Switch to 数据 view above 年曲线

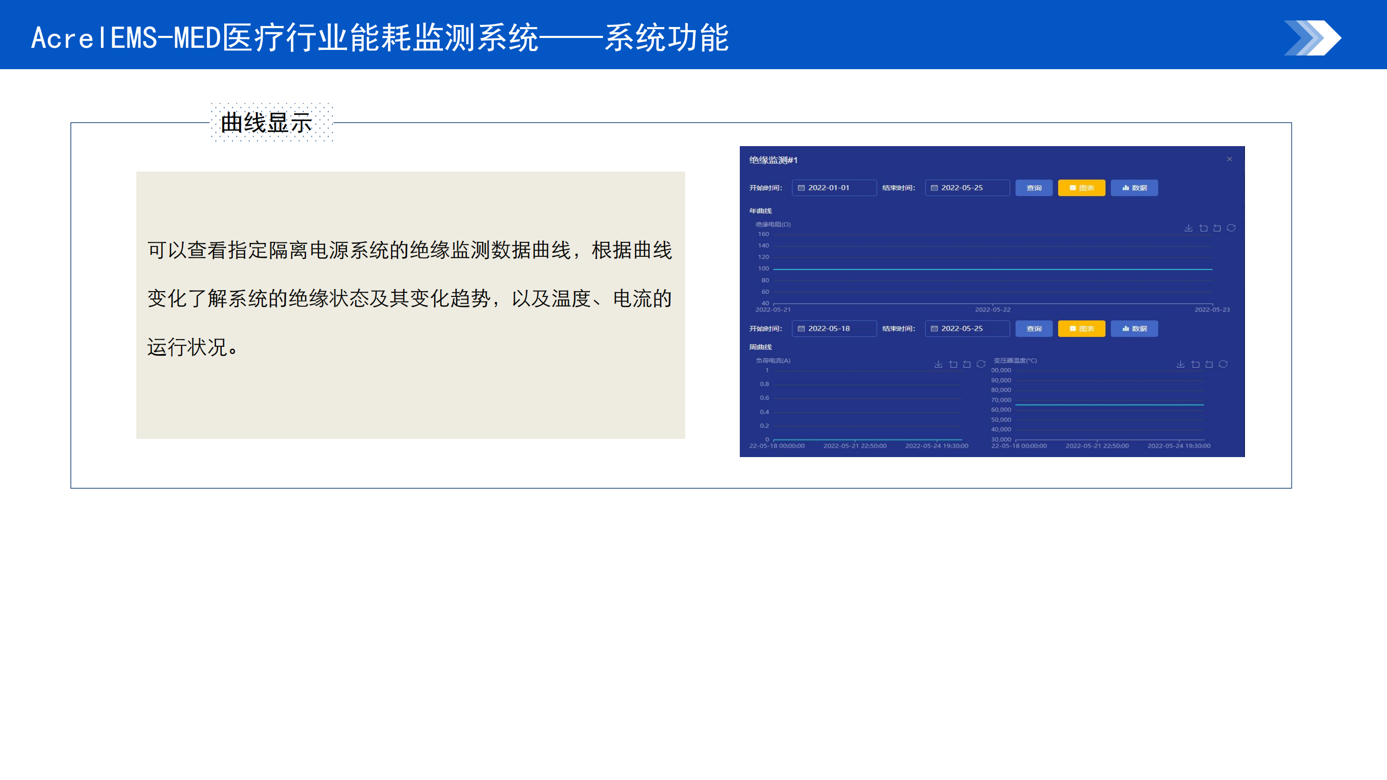1134,188
